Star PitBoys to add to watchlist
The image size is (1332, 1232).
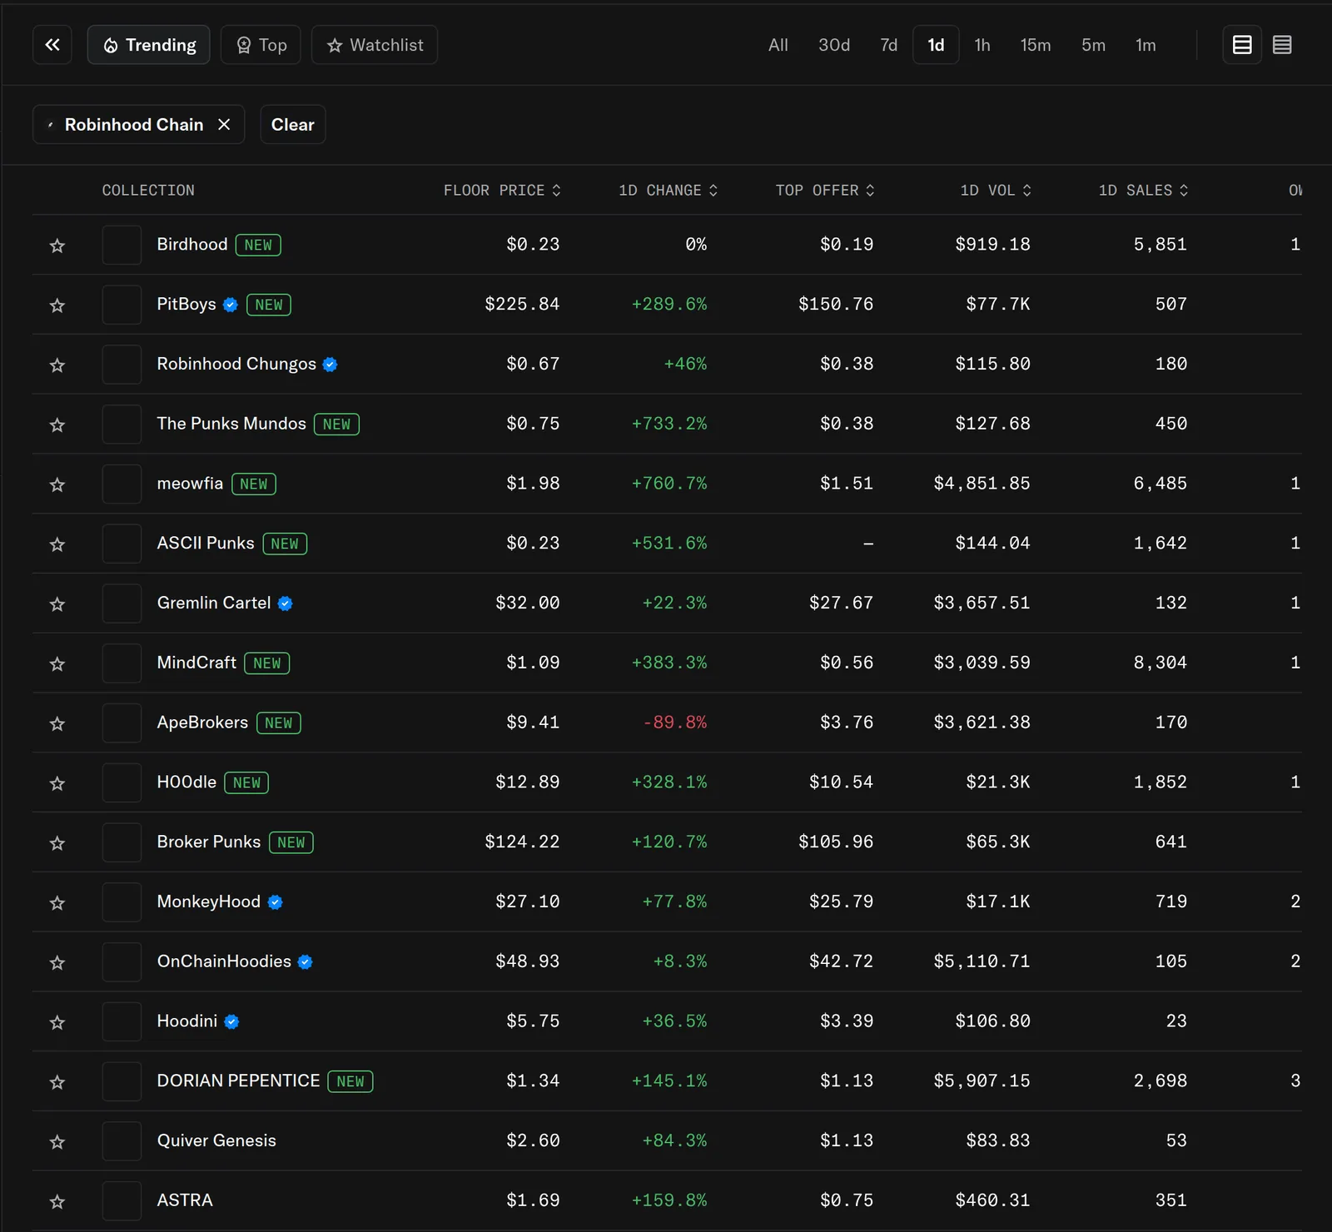pyautogui.click(x=57, y=306)
